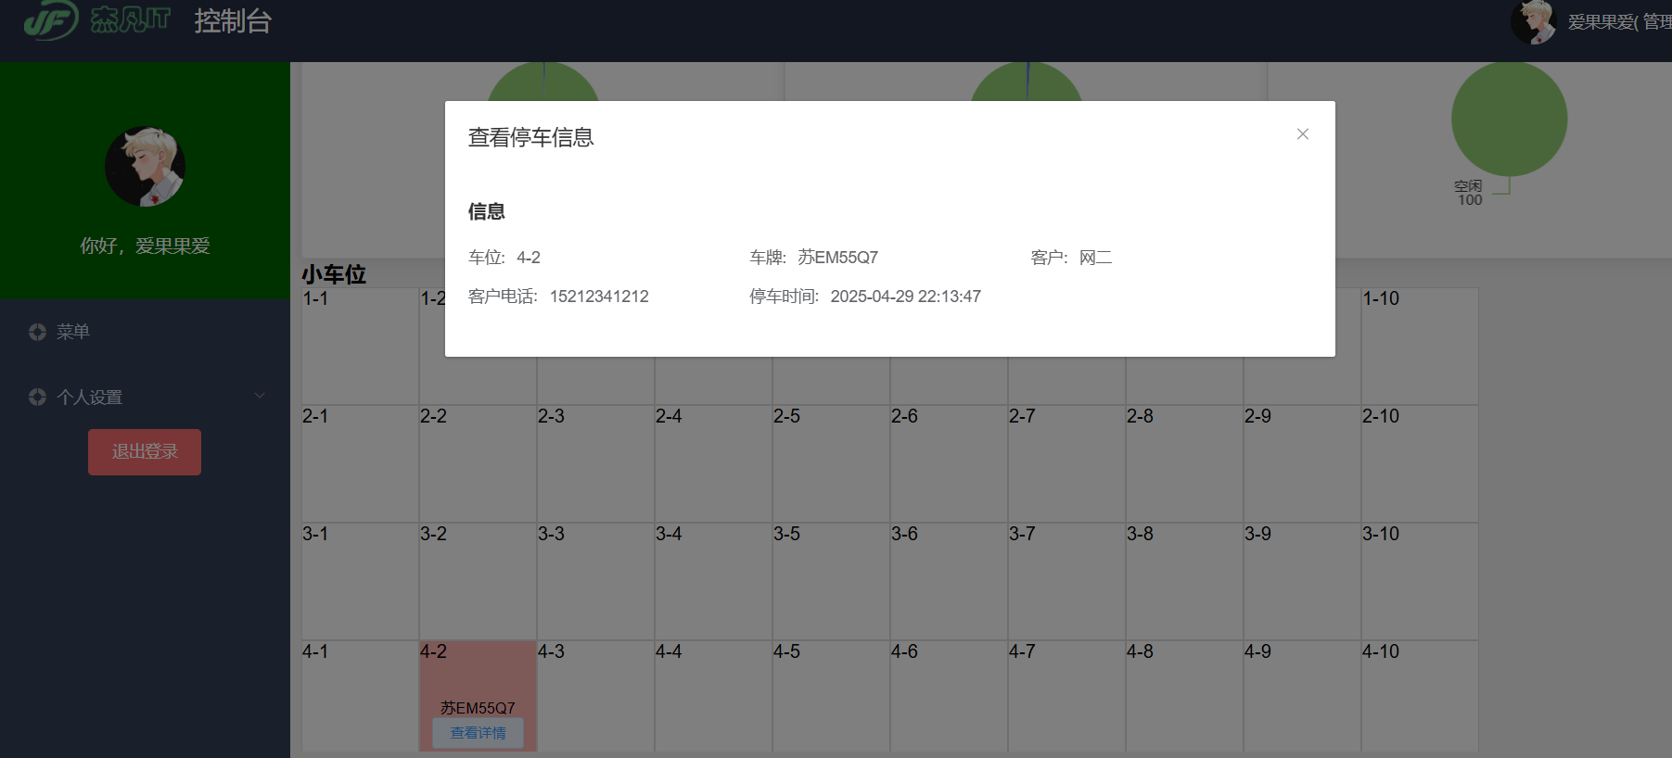1672x758 pixels.
Task: Click the 车位 value 4-2 in dialog
Action: point(529,258)
